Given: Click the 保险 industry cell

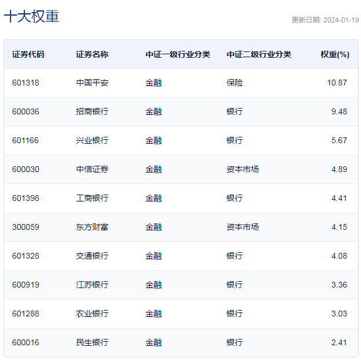Looking at the screenshot, I should click(x=234, y=83).
